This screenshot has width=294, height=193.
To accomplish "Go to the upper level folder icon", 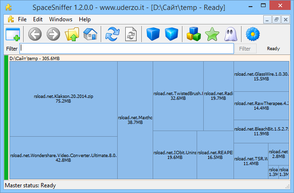I will click(x=72, y=35).
